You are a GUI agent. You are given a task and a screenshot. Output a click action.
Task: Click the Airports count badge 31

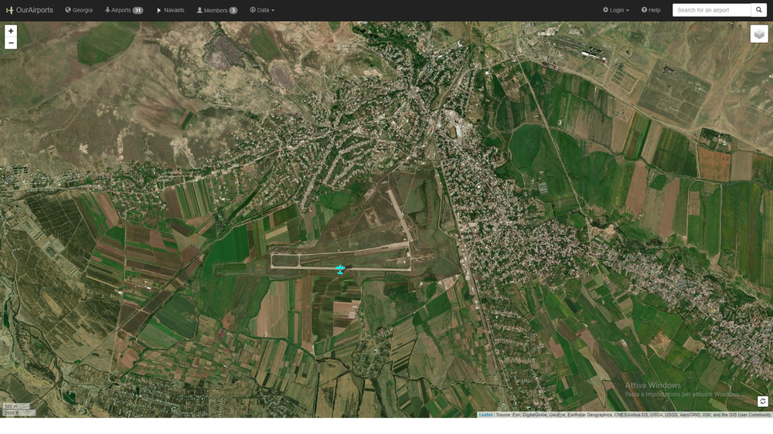(138, 10)
